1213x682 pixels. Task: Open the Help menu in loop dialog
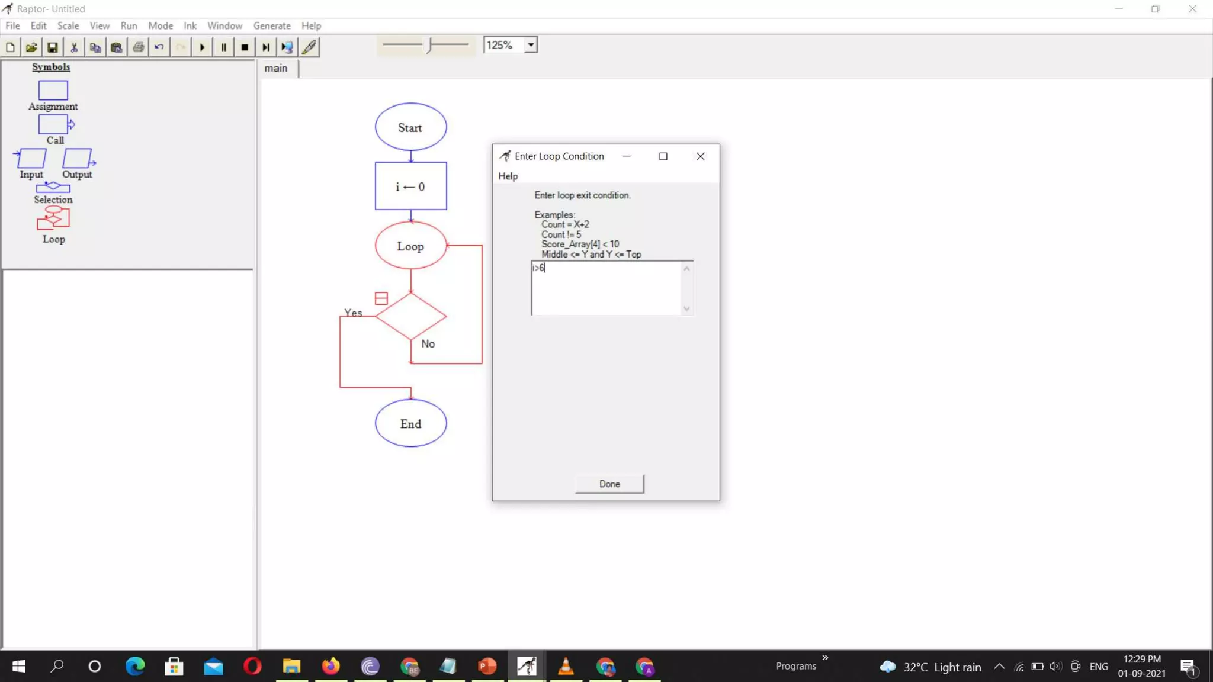[508, 176]
